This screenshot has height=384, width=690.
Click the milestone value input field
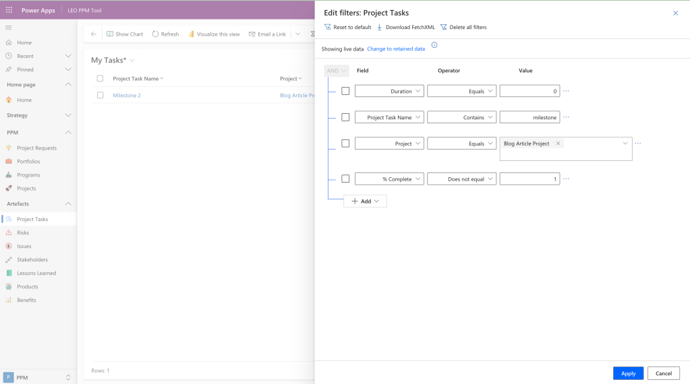[529, 117]
